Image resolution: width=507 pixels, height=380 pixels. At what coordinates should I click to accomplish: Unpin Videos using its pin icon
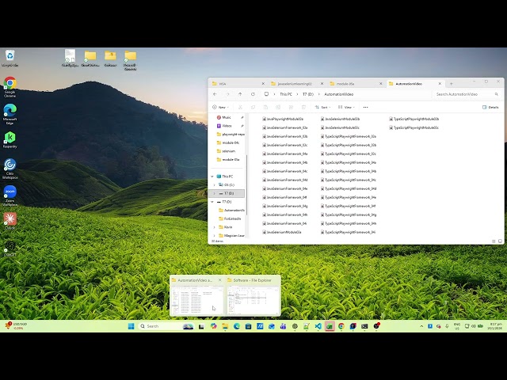(x=242, y=126)
